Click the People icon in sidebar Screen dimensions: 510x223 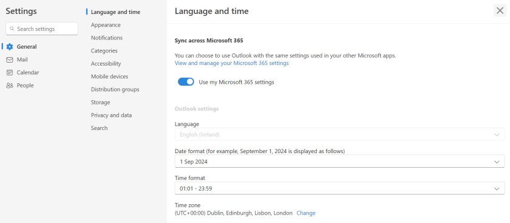point(10,85)
